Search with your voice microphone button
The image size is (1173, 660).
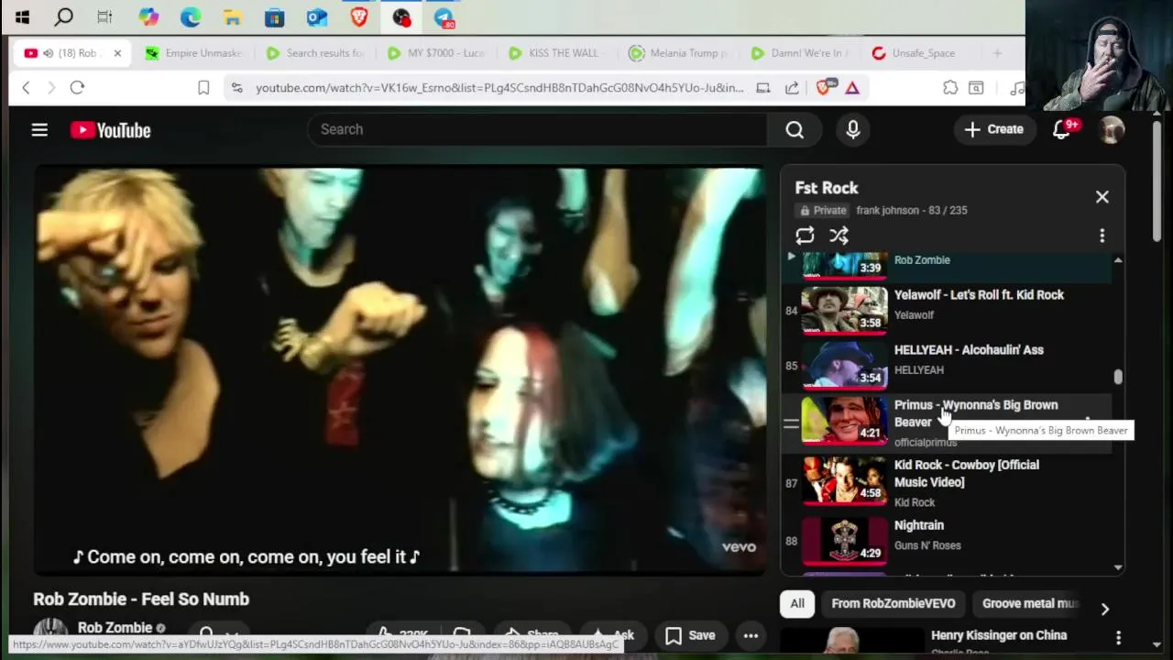pos(853,130)
